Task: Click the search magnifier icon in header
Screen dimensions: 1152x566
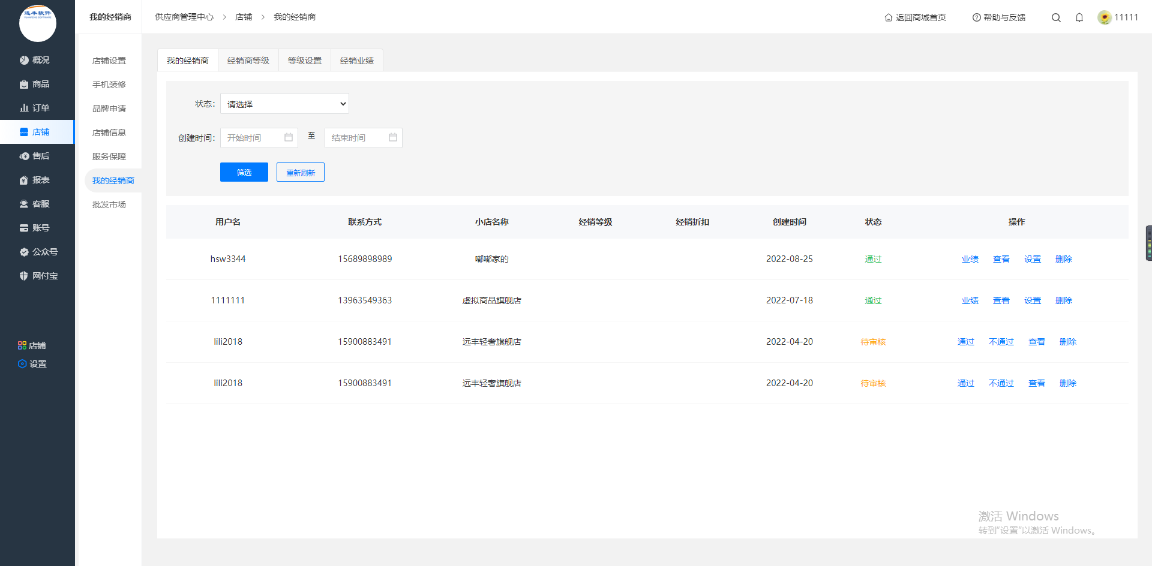Action: (1056, 17)
